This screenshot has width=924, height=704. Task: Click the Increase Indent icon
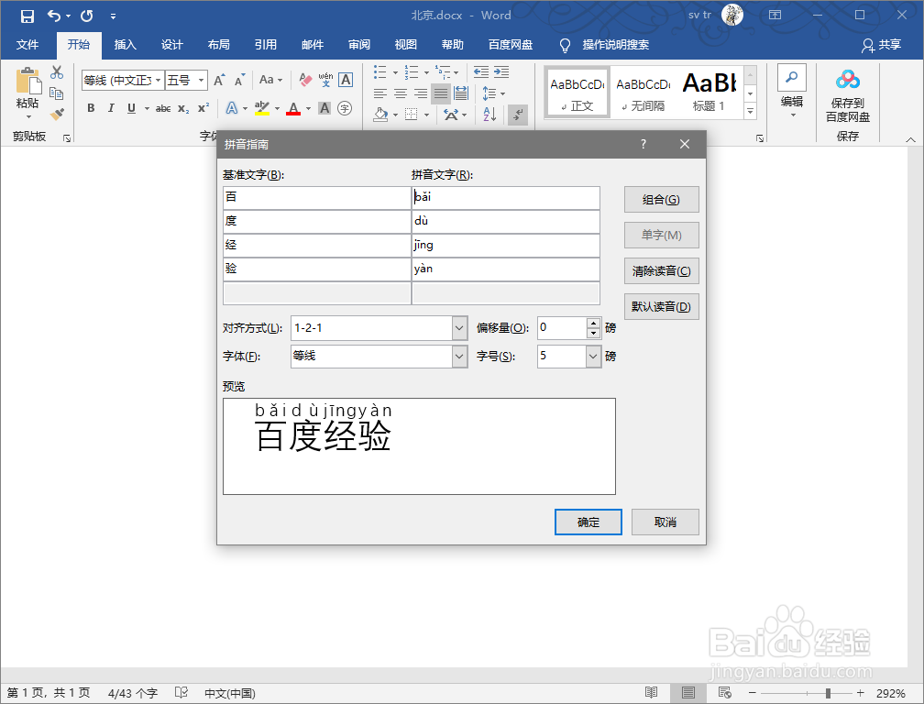(x=501, y=71)
